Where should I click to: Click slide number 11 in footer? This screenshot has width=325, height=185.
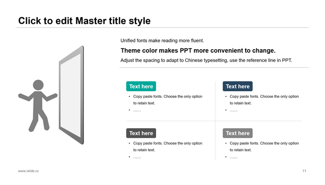click(x=305, y=171)
